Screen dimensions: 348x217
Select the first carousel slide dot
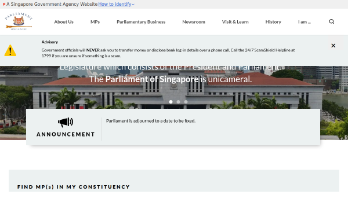(x=171, y=102)
